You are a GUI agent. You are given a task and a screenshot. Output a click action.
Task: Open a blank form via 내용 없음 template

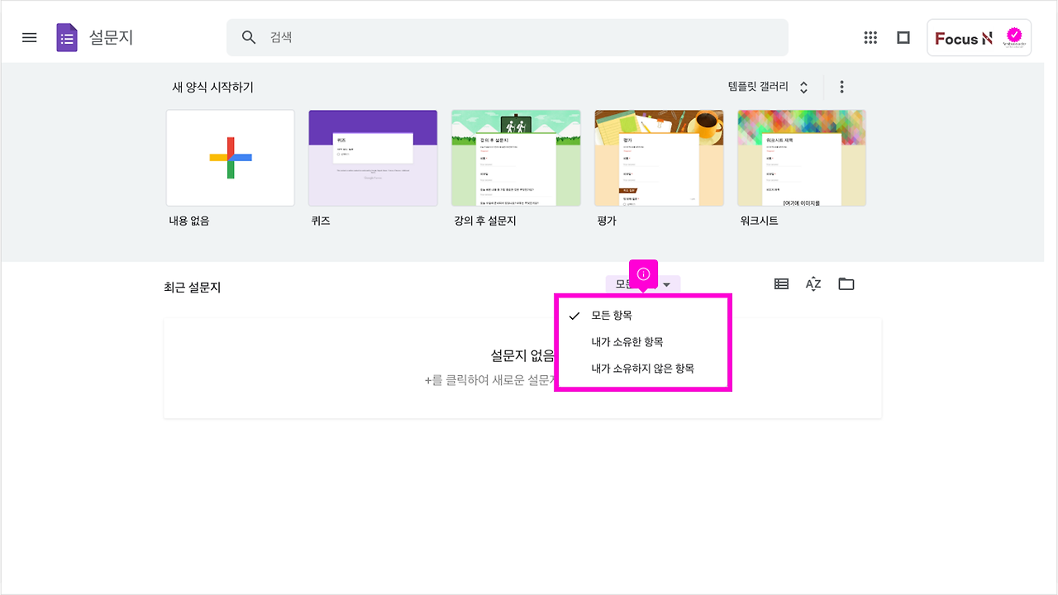click(x=230, y=157)
